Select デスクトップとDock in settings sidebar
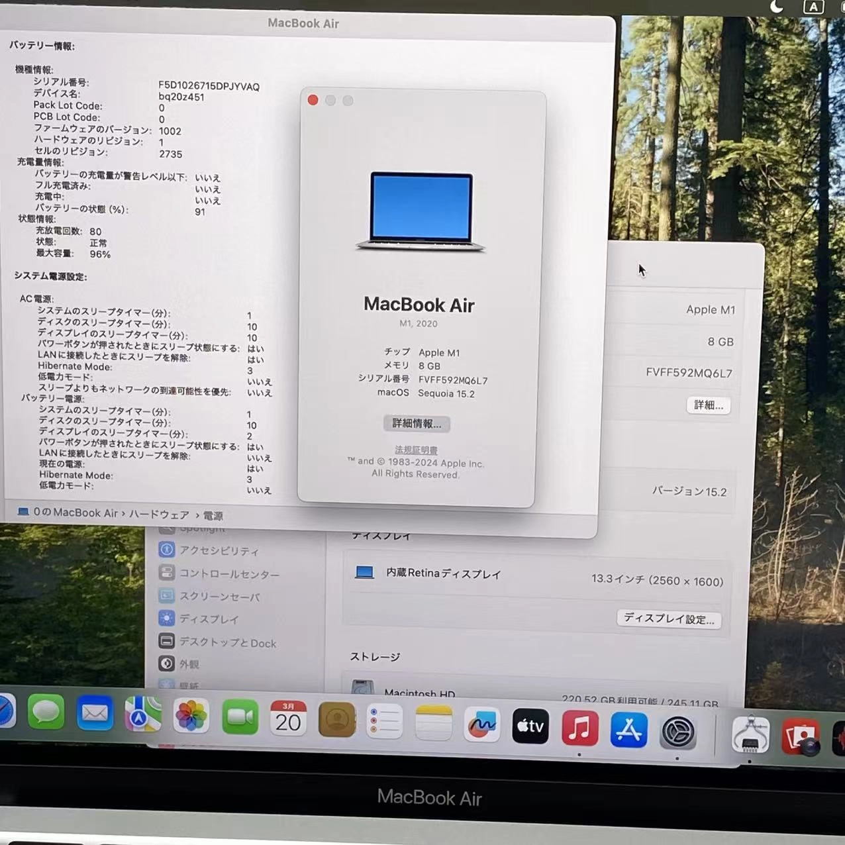The width and height of the screenshot is (845, 845). point(228,642)
